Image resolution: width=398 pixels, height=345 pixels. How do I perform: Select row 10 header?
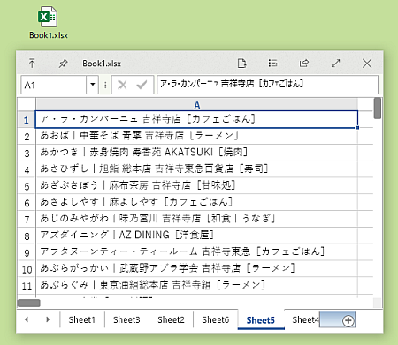[27, 269]
